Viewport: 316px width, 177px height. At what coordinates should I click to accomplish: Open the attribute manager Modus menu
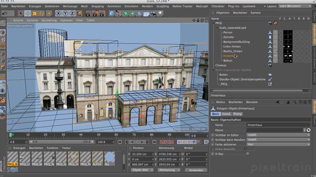point(220,102)
